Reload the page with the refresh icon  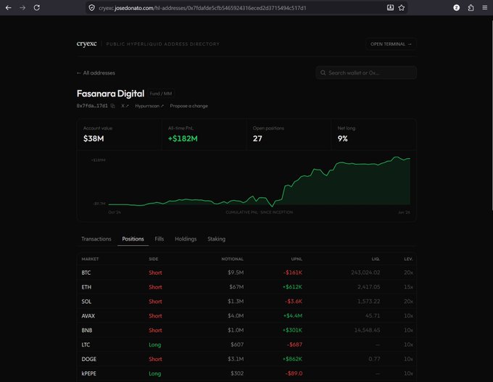click(37, 8)
